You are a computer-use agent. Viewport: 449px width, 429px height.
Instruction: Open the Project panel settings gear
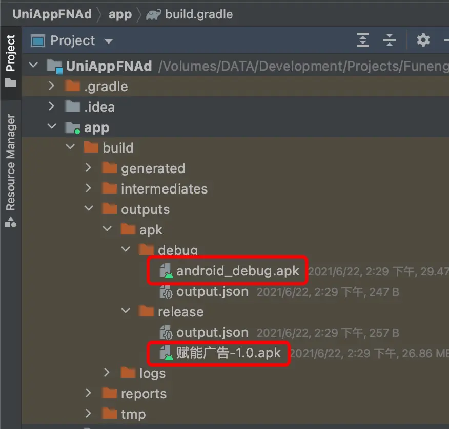(423, 40)
